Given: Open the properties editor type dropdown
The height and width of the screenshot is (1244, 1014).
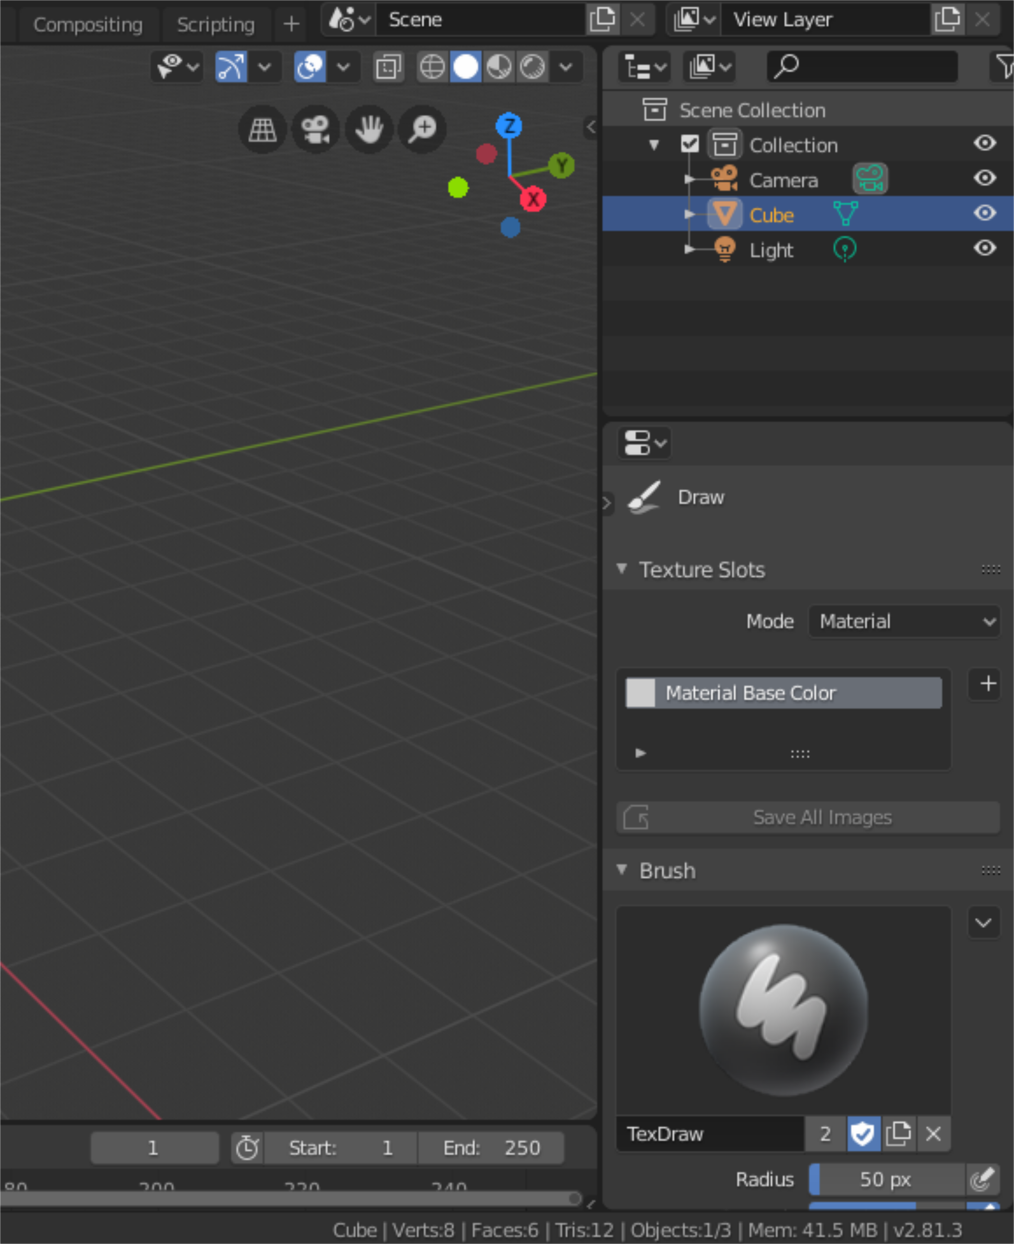Looking at the screenshot, I should [x=644, y=443].
